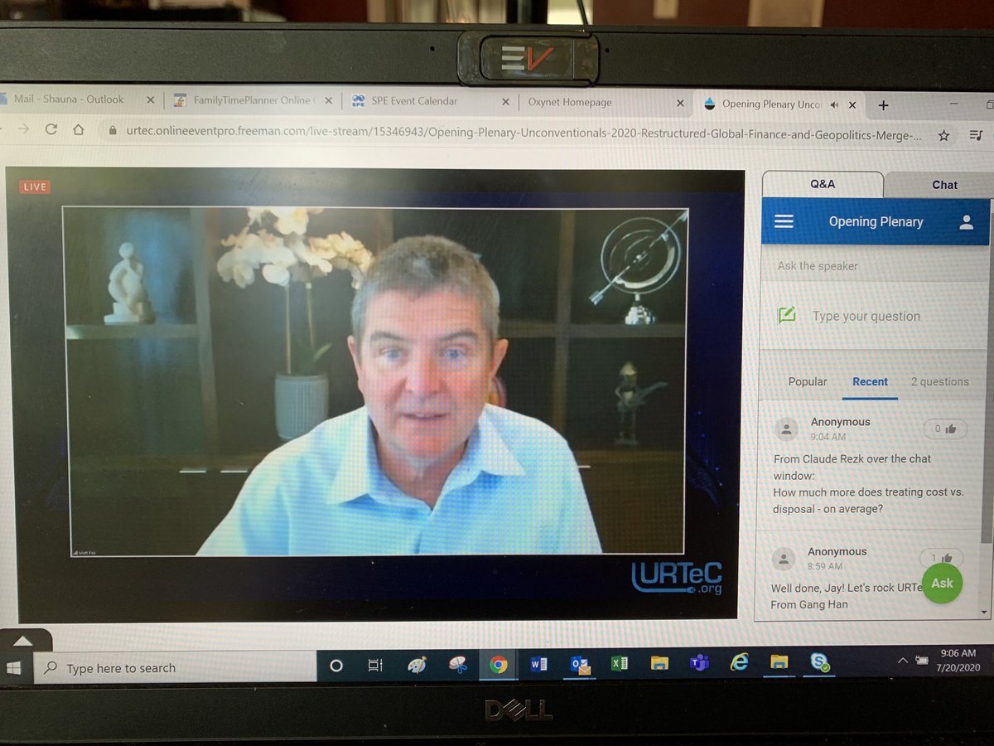The image size is (994, 746).
Task: Open the user profile icon in Q&A header
Action: (965, 222)
